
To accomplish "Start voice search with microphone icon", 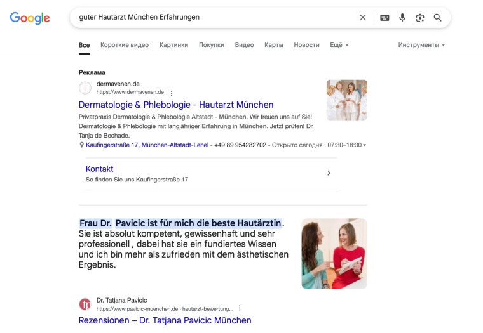I will tap(402, 18).
